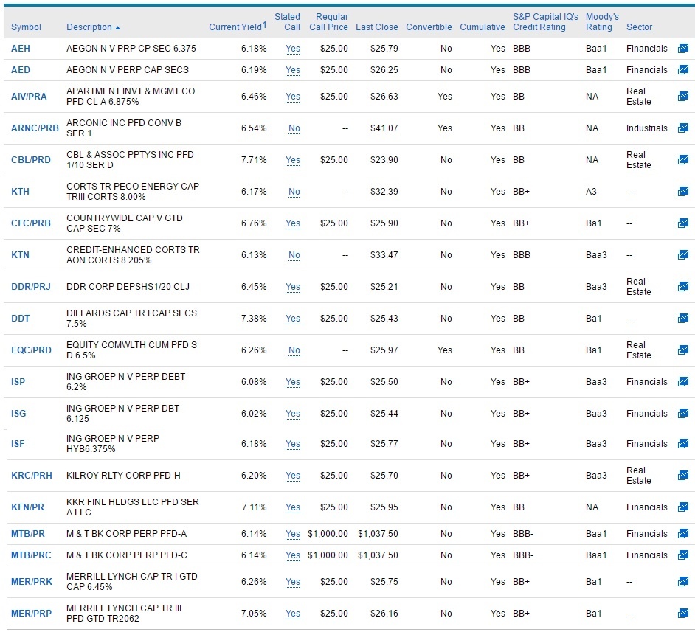Sort by Cumulative column header
The image size is (695, 632).
click(483, 27)
